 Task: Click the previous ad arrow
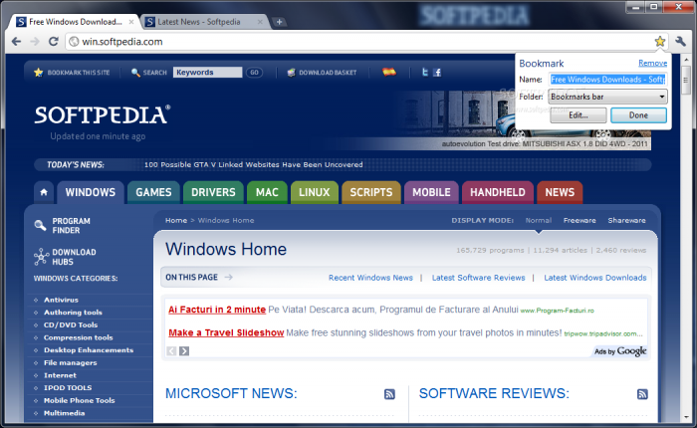[x=171, y=351]
